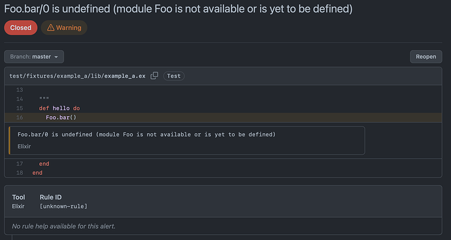Viewport: 451px width, 240px height.
Task: Click the Test classification tag
Action: [x=174, y=76]
